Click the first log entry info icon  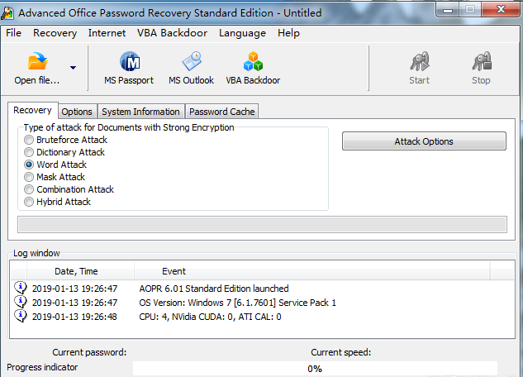point(20,289)
